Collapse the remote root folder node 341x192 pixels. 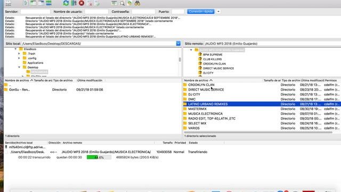pos(191,50)
